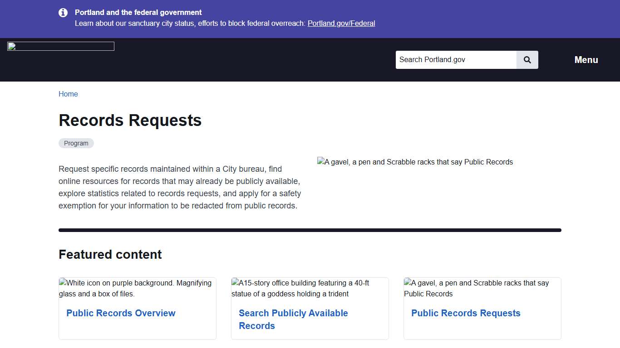The height and width of the screenshot is (348, 620).
Task: Select the Home breadcrumb
Action: (x=68, y=94)
